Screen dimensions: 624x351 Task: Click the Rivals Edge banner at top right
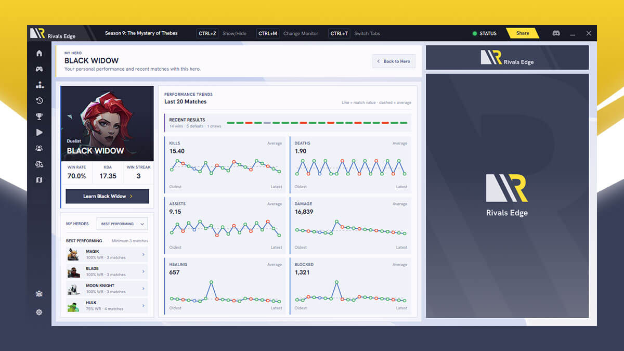(x=507, y=57)
